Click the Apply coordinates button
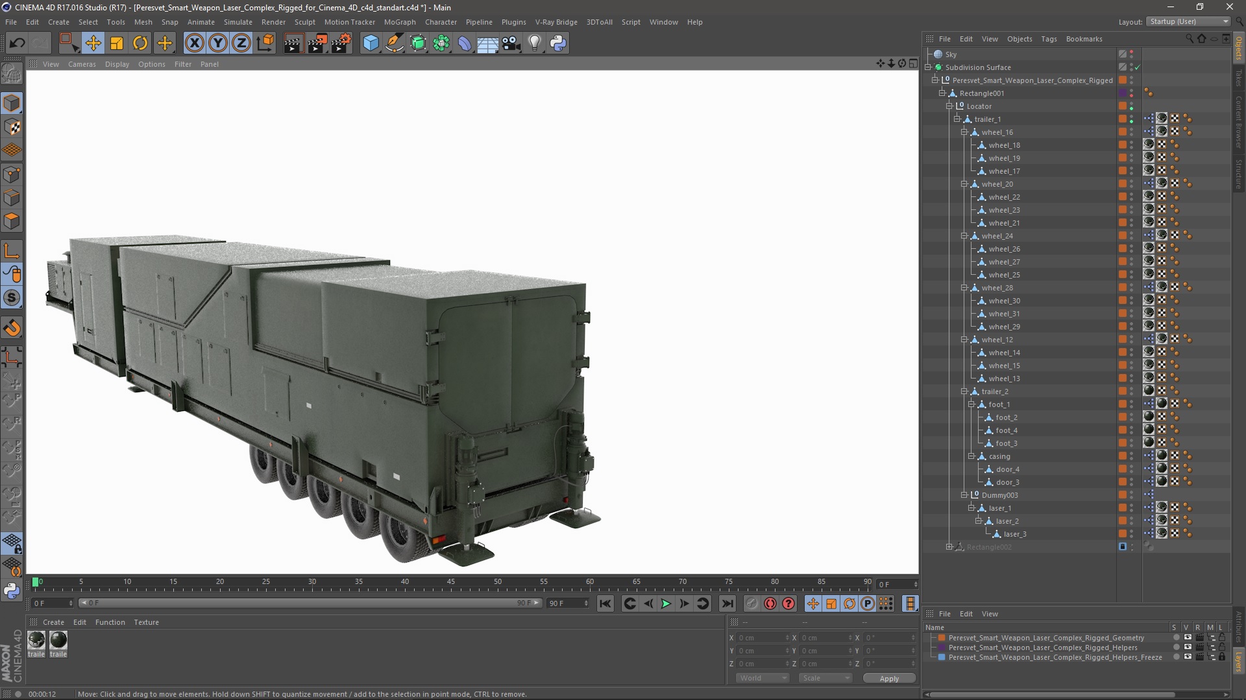The width and height of the screenshot is (1246, 700). (x=889, y=679)
